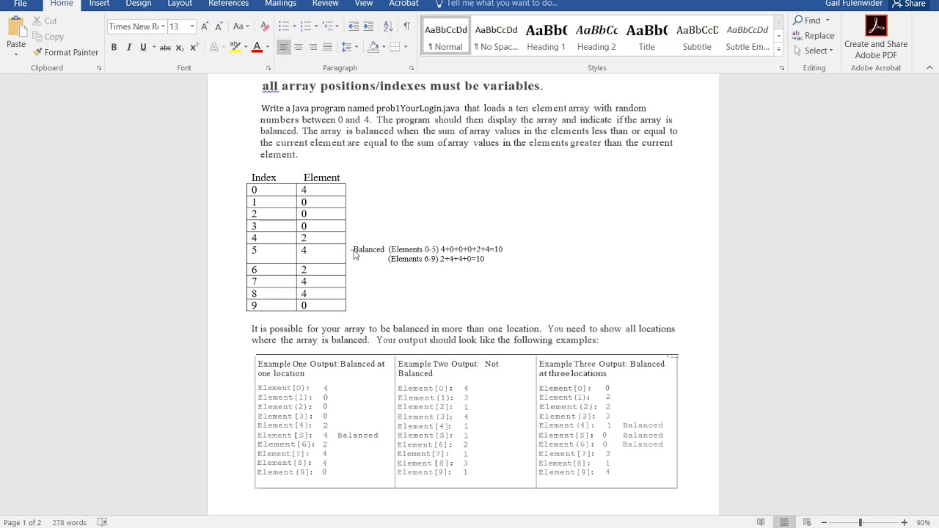This screenshot has height=528, width=939.
Task: Open the Insert tab
Action: (99, 4)
